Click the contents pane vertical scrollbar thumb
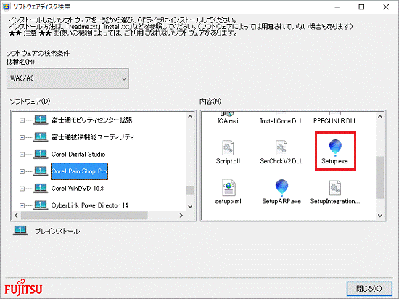 (380, 177)
